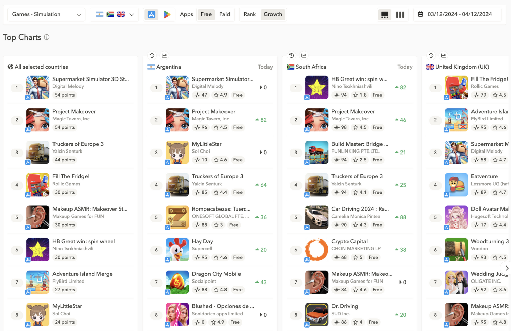Click developer CHON MARKETING LP
This screenshot has height=331, width=511.
pos(356,249)
